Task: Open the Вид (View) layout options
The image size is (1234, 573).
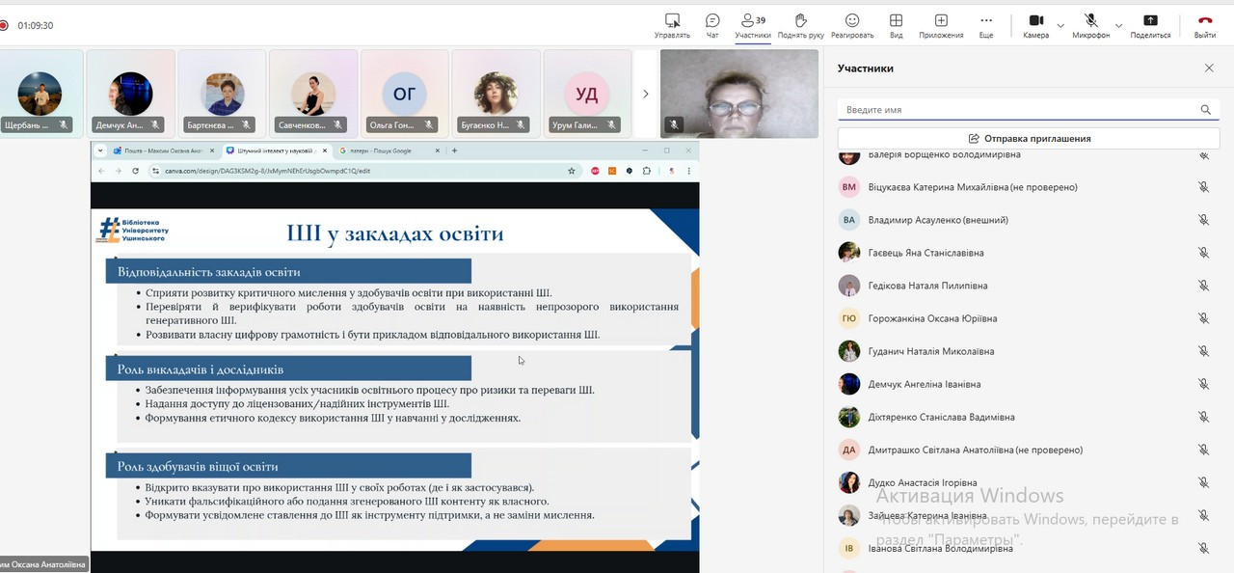Action: [896, 25]
